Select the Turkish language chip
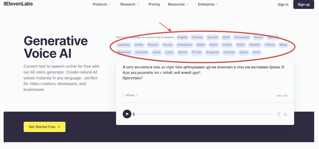Image resolution: width=319 pixels, height=149 pixels. click(x=227, y=45)
